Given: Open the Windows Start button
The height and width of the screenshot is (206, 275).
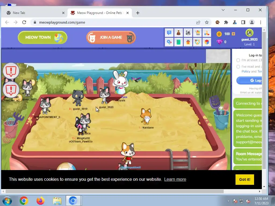Looking at the screenshot, I should coord(7,201).
